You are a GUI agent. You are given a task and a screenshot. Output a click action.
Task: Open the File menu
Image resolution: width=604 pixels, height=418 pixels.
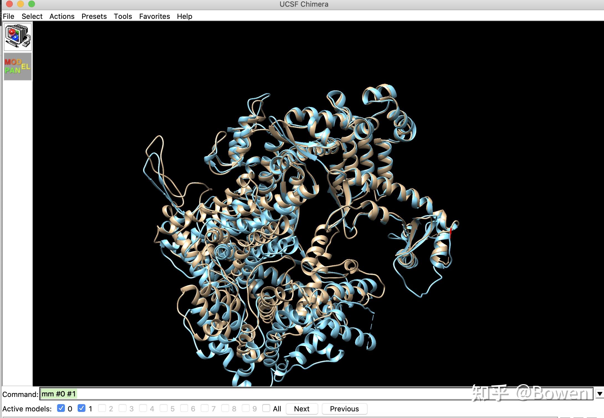click(x=9, y=16)
